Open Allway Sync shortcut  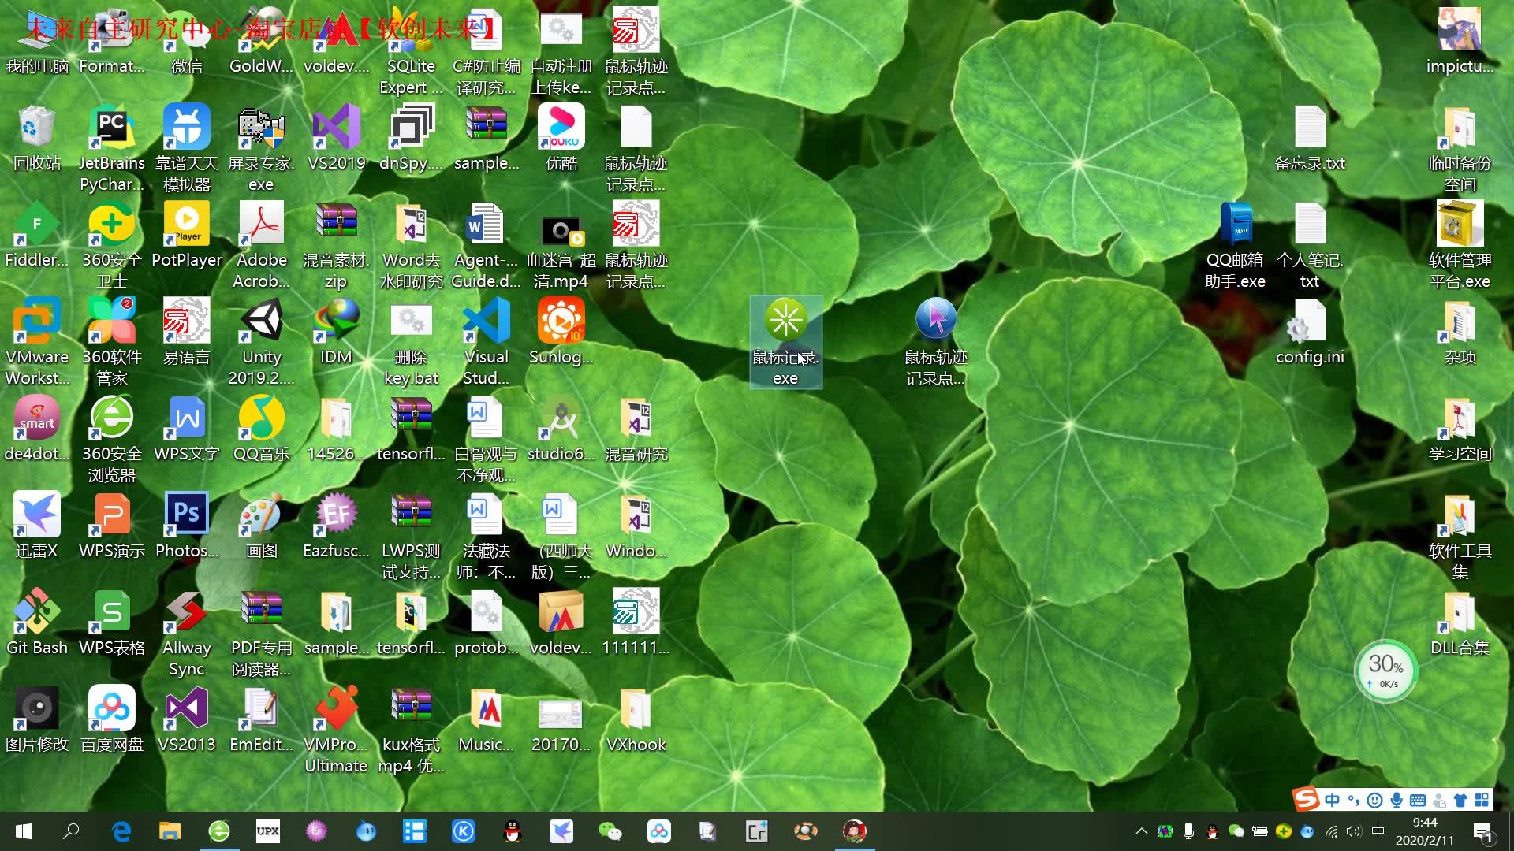coord(186,633)
